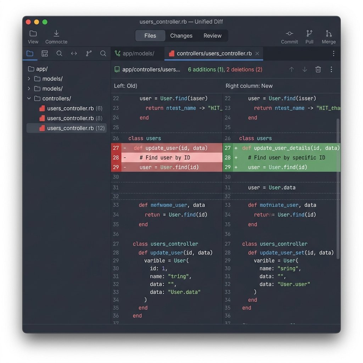Click the compare arrows sidebar icon
The width and height of the screenshot is (363, 363).
pos(74,54)
